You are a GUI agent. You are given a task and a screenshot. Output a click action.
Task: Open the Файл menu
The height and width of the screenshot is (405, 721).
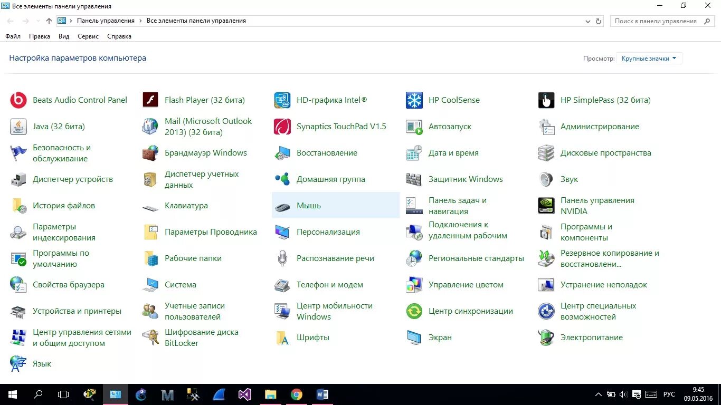click(13, 36)
